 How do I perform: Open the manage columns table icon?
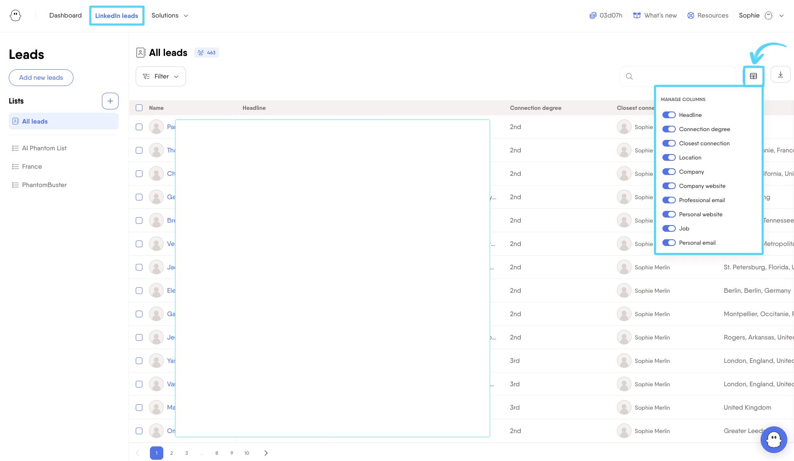pos(753,76)
